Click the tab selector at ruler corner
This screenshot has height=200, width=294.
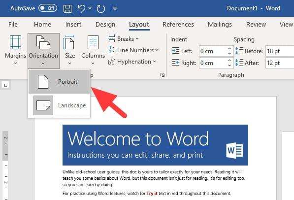coord(5,85)
